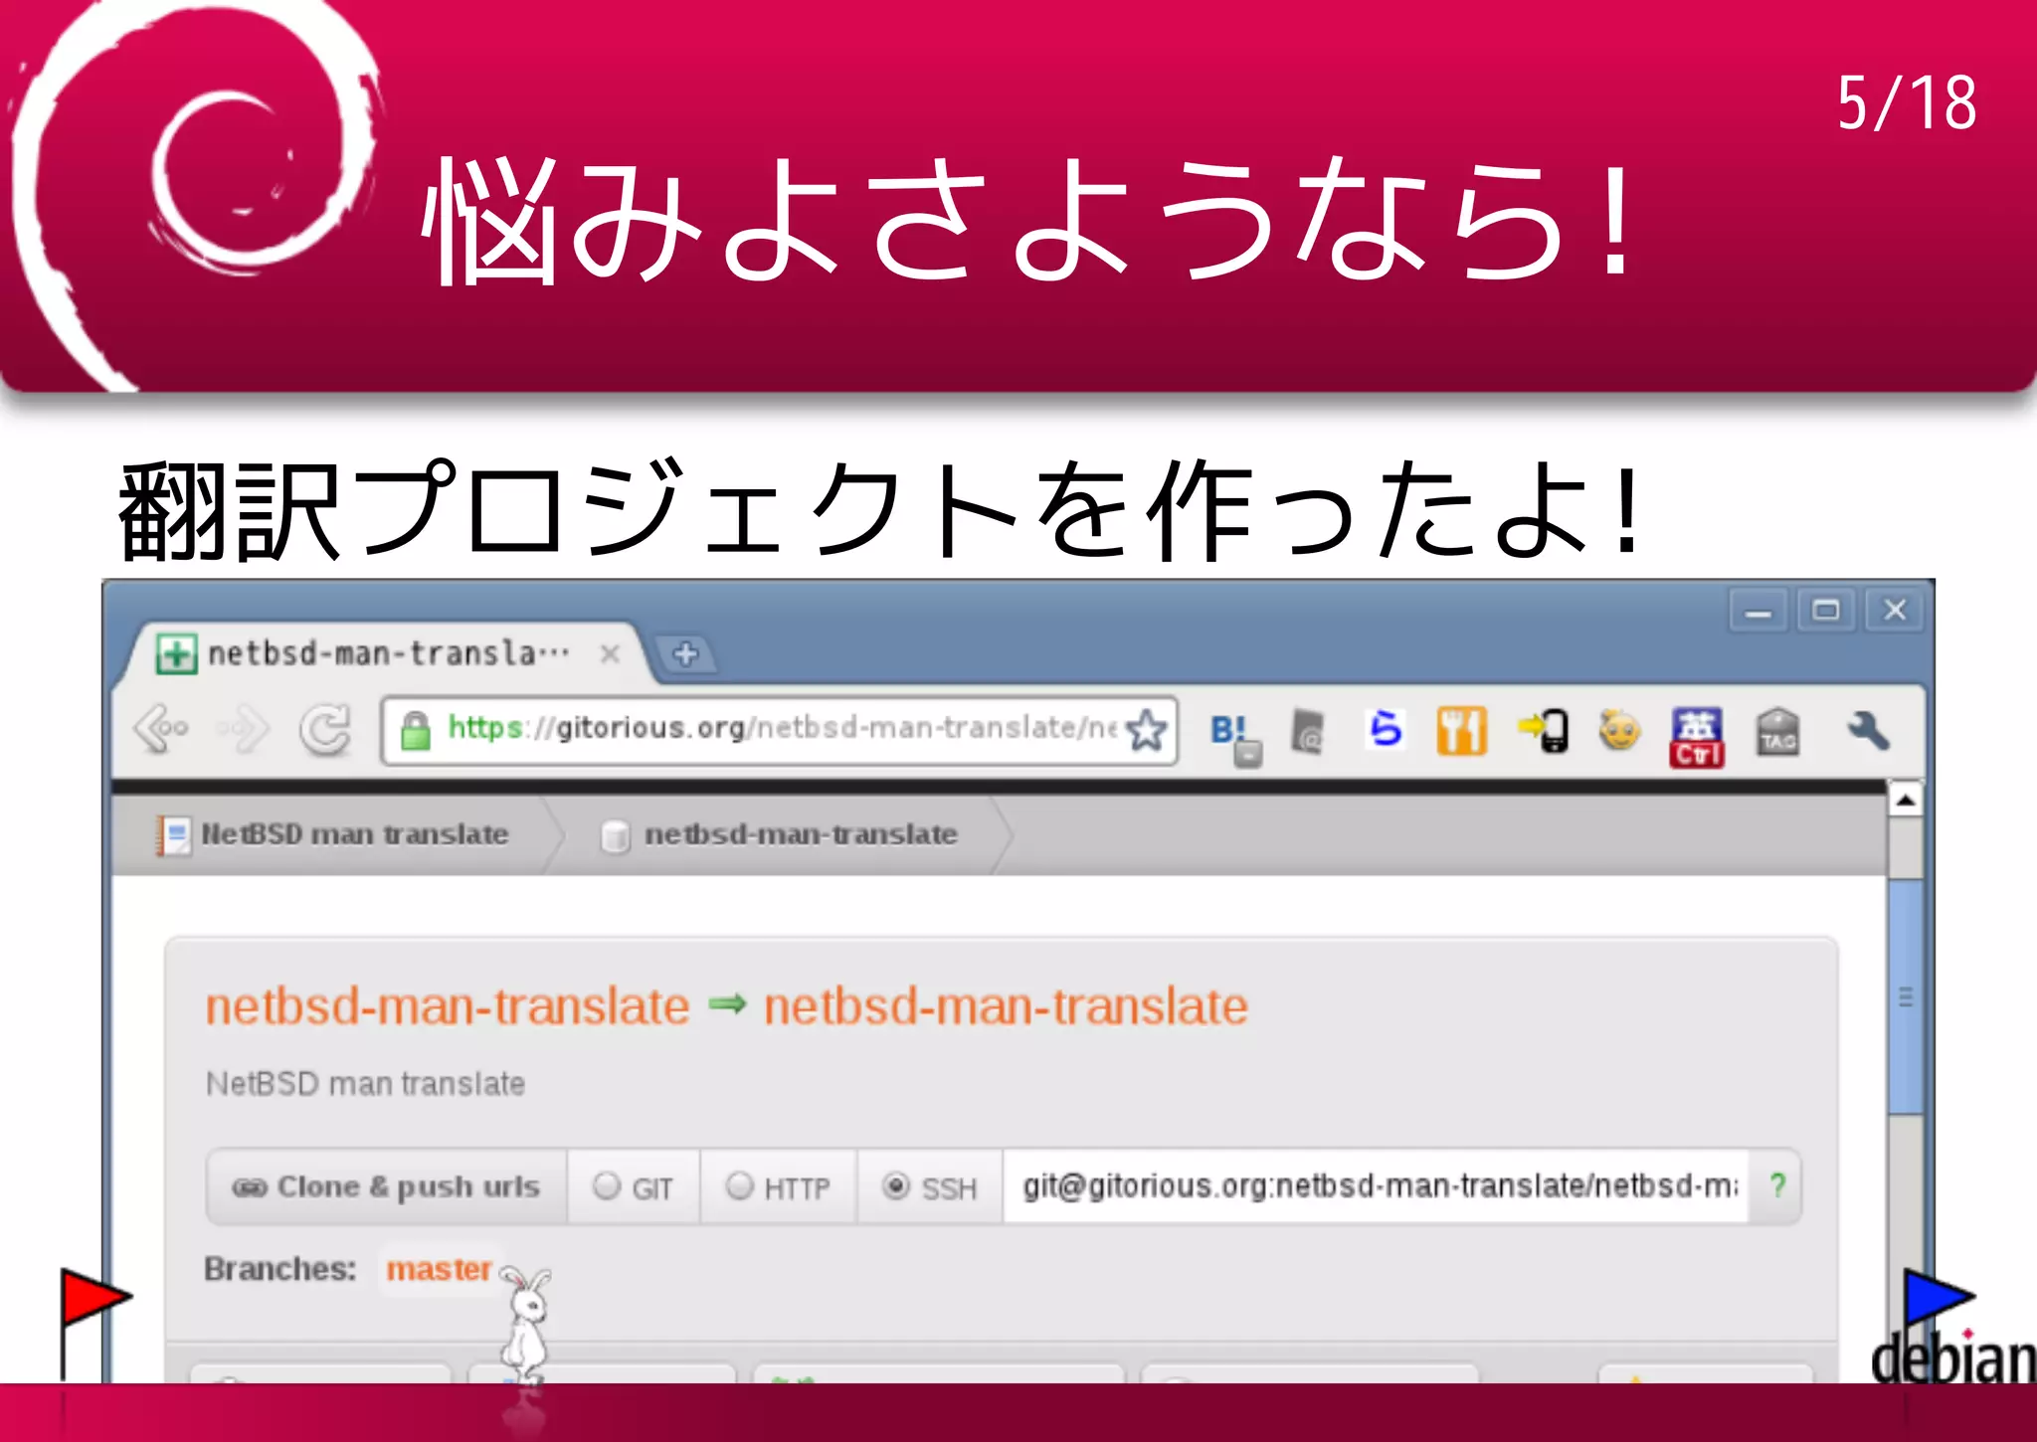Minimize the browser window
The height and width of the screenshot is (1442, 2037).
pos(1758,611)
